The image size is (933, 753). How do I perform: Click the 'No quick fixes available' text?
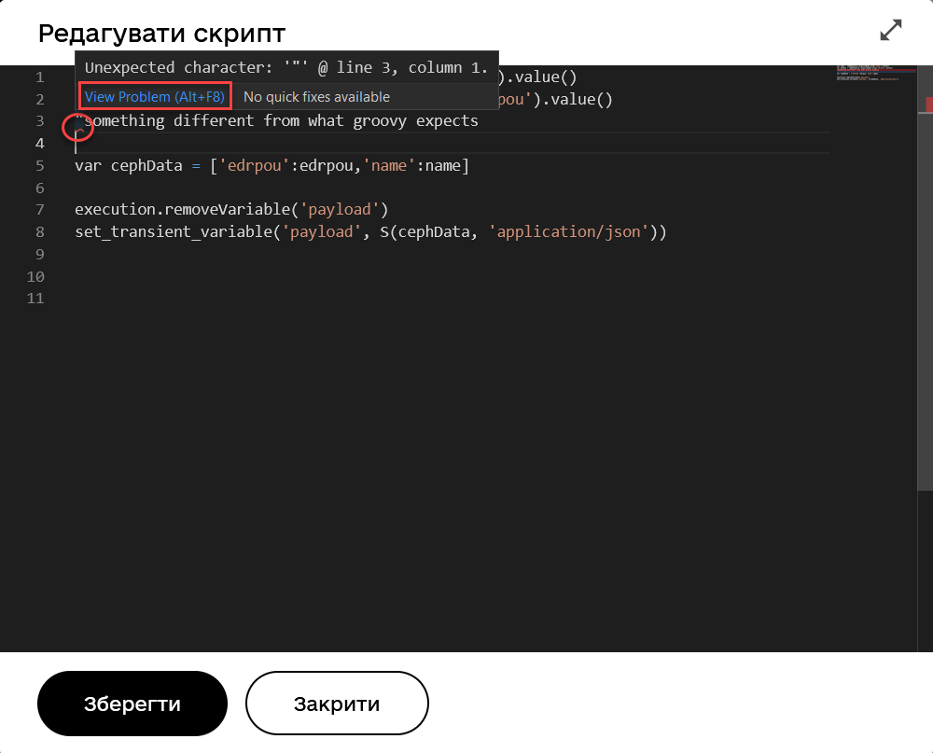(316, 96)
